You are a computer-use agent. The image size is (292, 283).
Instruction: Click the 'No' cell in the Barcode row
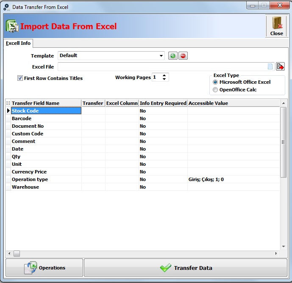click(163, 118)
